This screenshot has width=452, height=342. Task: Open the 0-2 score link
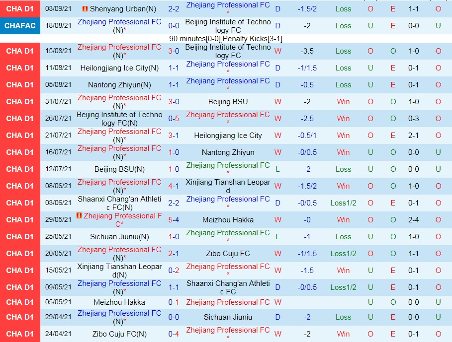pos(174,271)
